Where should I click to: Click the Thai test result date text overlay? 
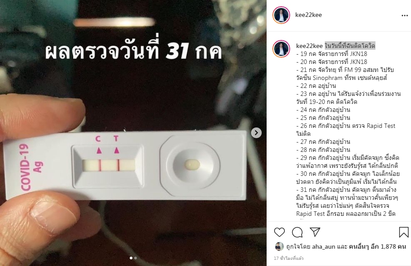[x=133, y=50]
